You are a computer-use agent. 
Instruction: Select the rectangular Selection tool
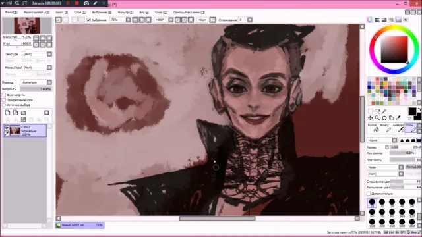[371, 111]
